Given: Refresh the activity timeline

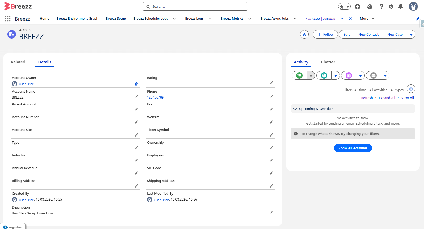Looking at the screenshot, I should pyautogui.click(x=367, y=98).
